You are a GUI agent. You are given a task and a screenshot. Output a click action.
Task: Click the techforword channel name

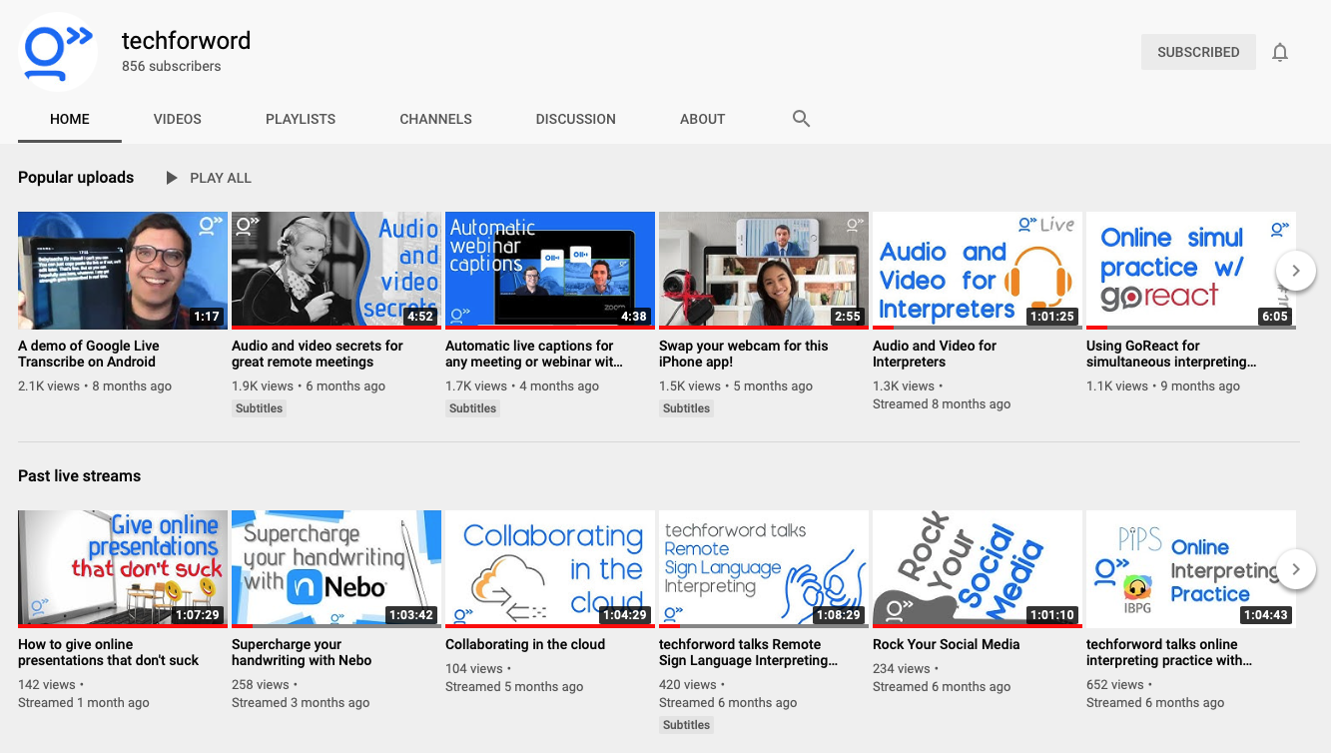pos(186,41)
